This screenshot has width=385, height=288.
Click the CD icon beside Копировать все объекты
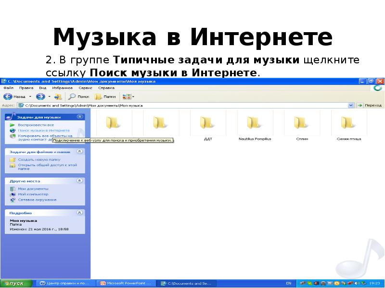point(13,136)
